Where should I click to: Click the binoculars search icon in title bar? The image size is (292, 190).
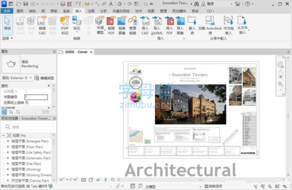[x=196, y=4]
